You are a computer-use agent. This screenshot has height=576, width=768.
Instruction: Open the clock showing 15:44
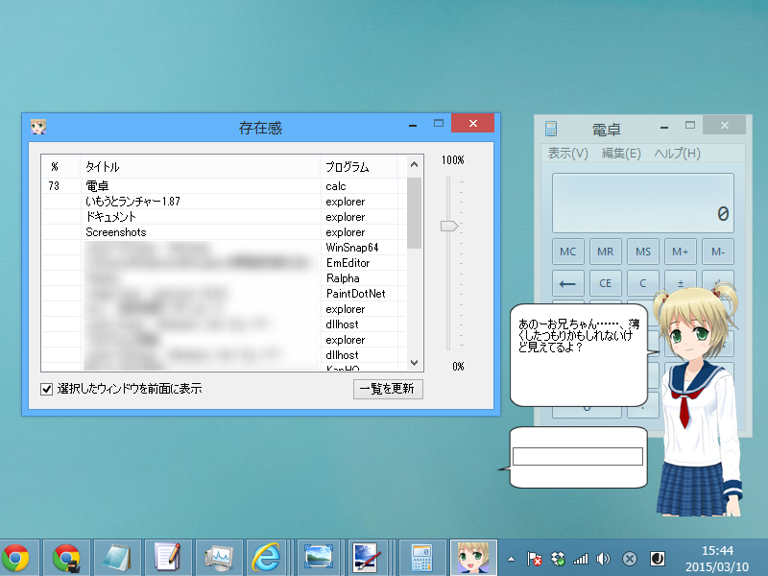coord(717,559)
